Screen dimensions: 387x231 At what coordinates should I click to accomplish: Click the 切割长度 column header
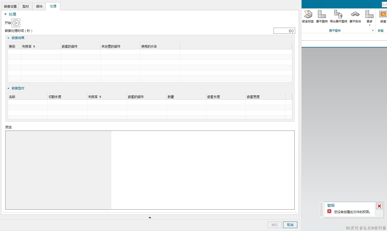67,97
